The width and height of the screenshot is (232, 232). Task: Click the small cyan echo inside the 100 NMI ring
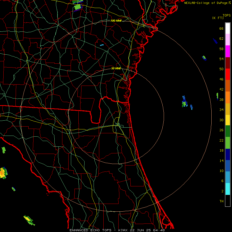point(102,45)
